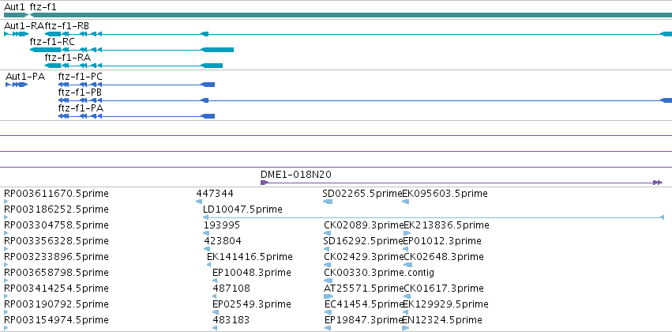
Task: Open EST RP003154974.5prime
Action: coord(56,320)
